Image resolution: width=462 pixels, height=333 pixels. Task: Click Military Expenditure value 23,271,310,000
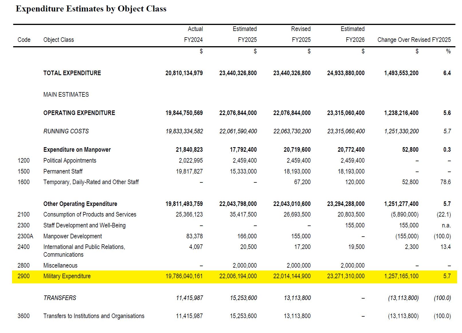(x=346, y=276)
